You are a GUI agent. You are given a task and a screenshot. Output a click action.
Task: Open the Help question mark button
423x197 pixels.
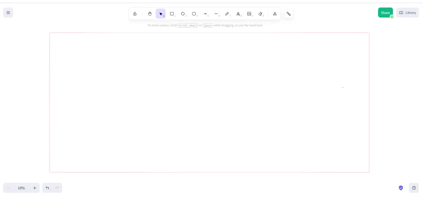(x=414, y=188)
